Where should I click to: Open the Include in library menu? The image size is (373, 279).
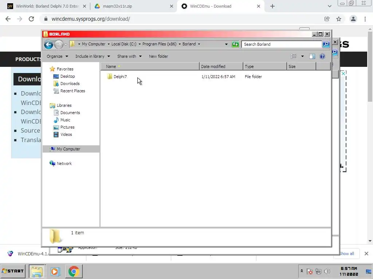coord(93,56)
